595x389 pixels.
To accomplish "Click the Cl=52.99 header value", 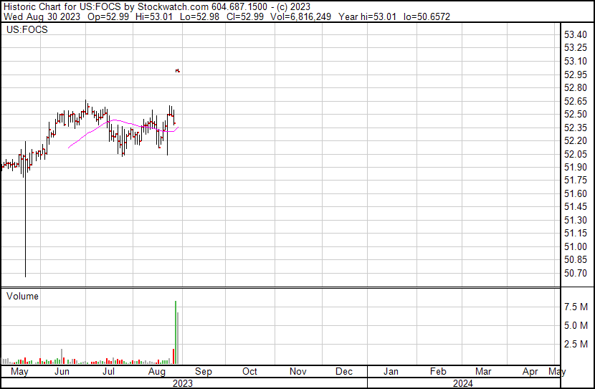I will (x=244, y=16).
